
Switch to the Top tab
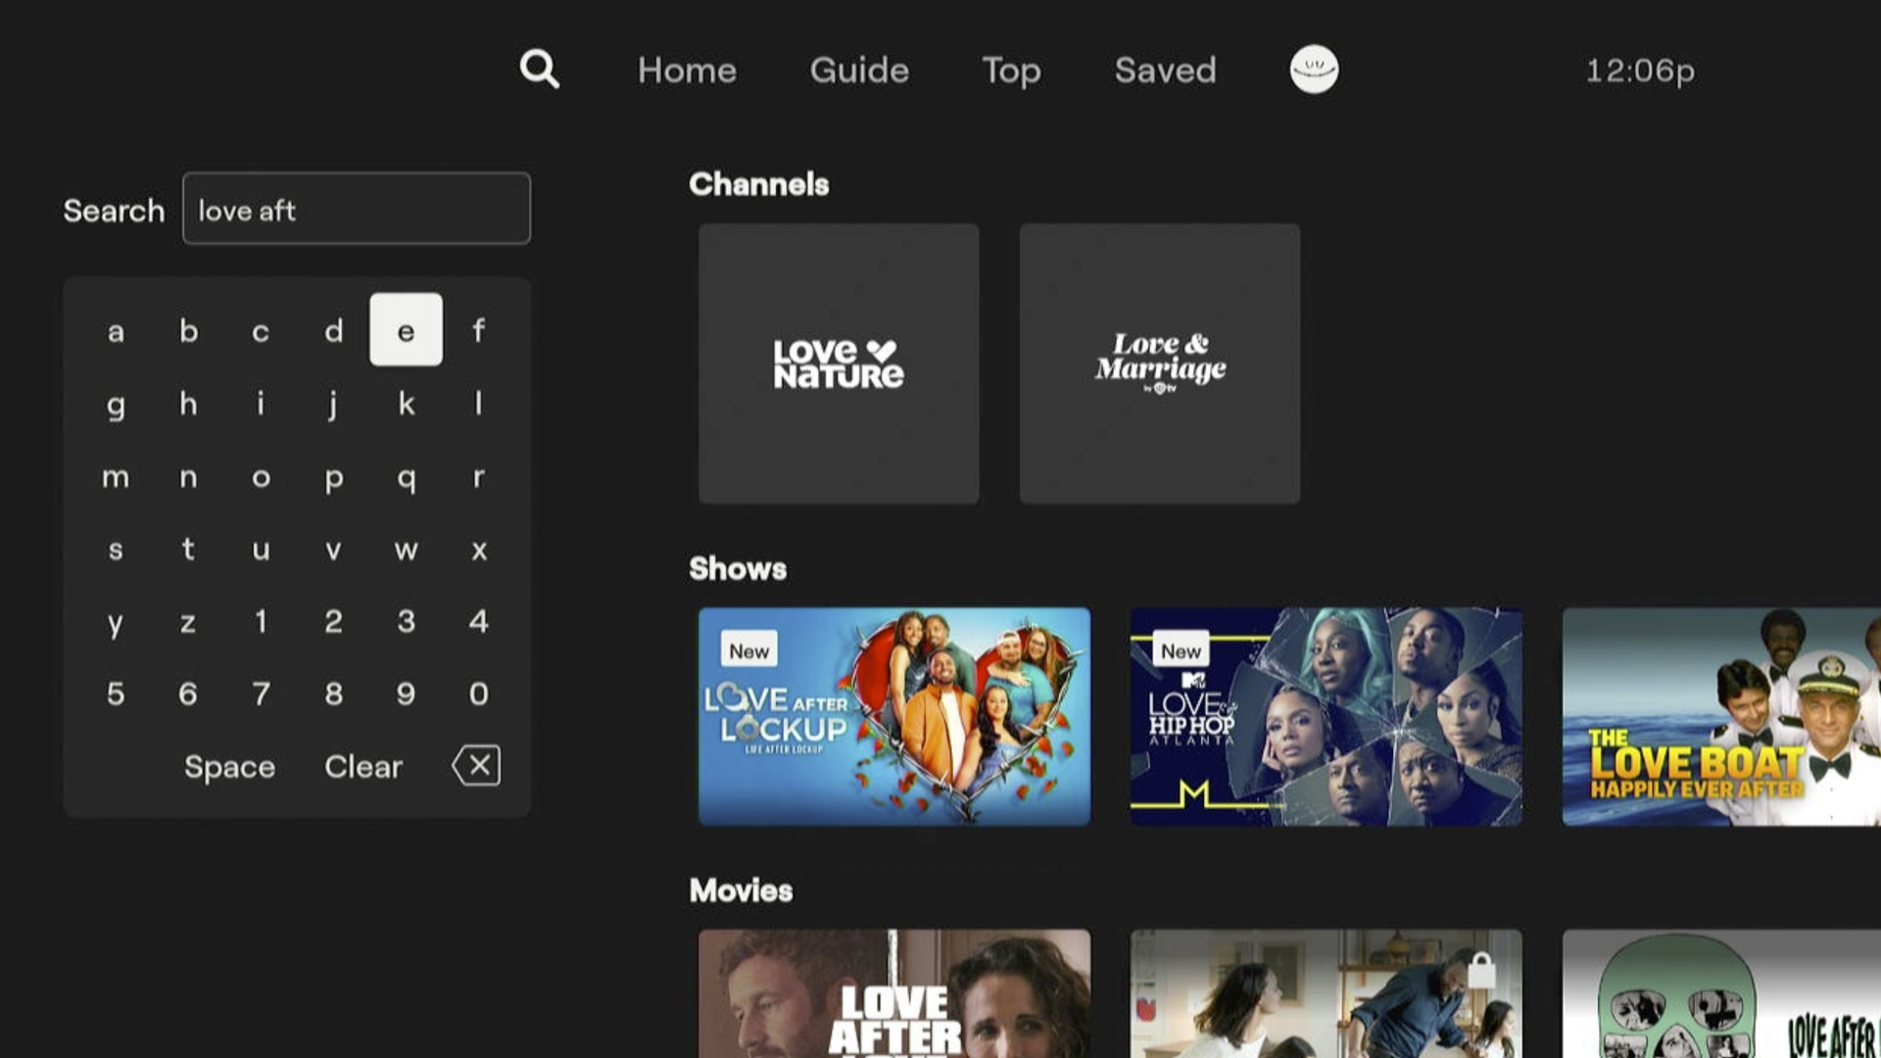tap(1011, 71)
